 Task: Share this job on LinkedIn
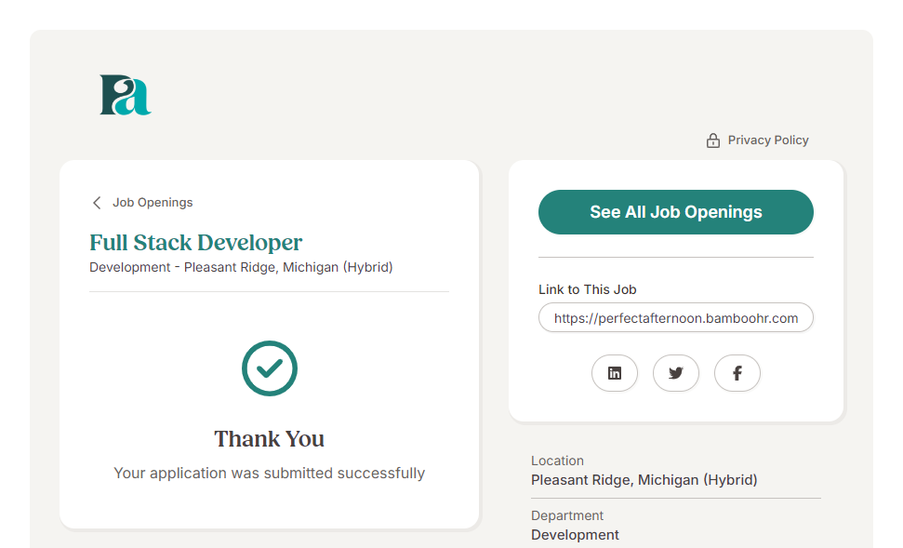point(615,373)
